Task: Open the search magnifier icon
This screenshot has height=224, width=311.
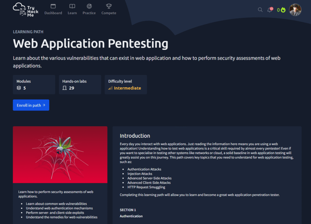Action: pos(260,10)
